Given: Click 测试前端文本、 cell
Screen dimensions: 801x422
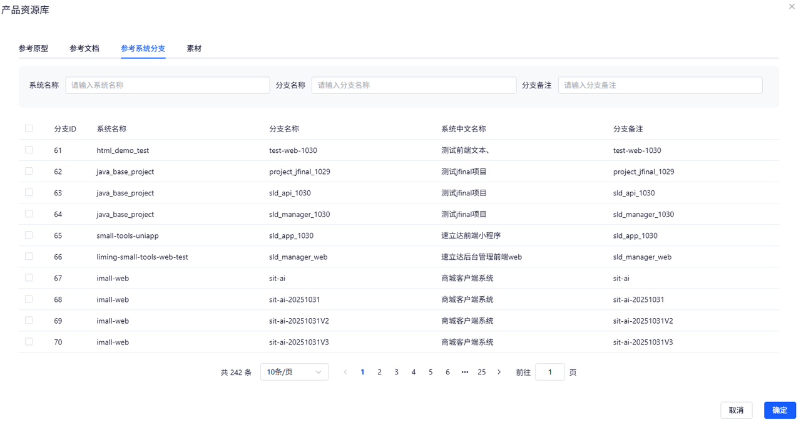Looking at the screenshot, I should click(466, 150).
